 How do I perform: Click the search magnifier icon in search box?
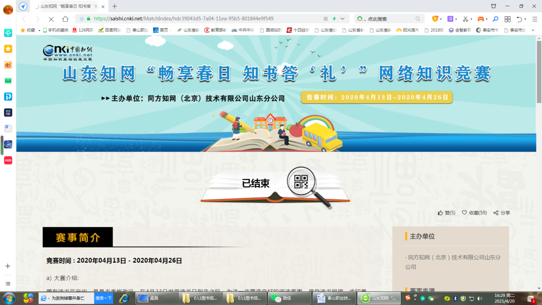[x=418, y=19]
